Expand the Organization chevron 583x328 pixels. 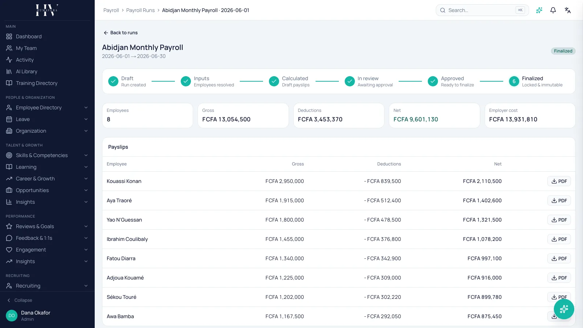point(86,131)
